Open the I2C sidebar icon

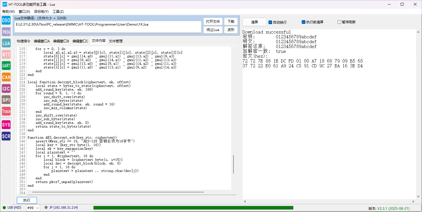6,88
